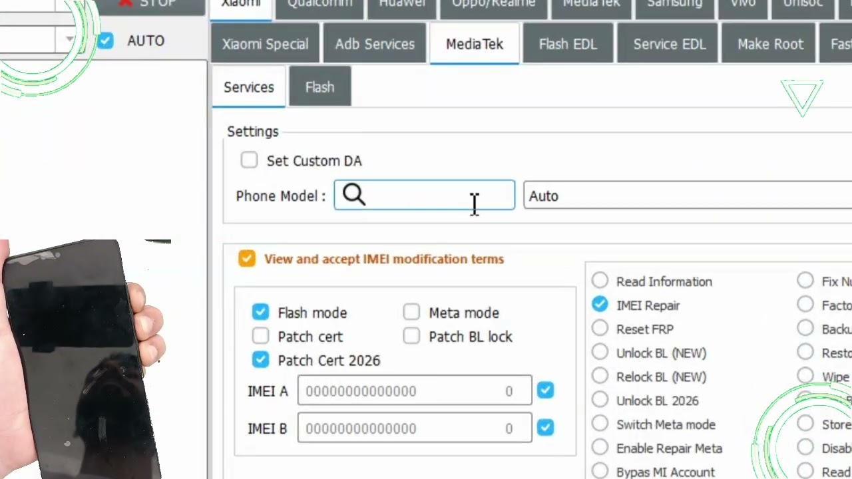The image size is (852, 479).
Task: Select the Unlock BL 2026 option
Action: 600,400
